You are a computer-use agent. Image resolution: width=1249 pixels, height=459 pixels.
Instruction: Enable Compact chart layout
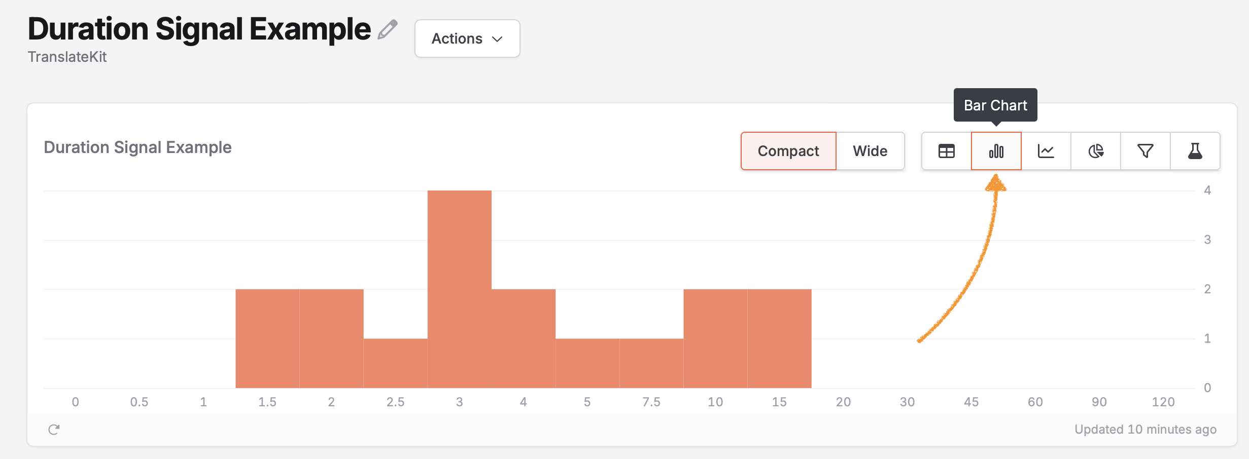(x=788, y=150)
